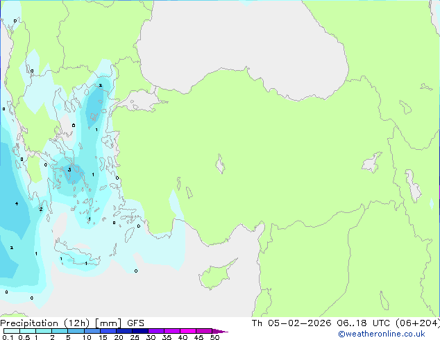Click the '25' legend scale label
Screen dimensions: 440x340
tap(135, 337)
